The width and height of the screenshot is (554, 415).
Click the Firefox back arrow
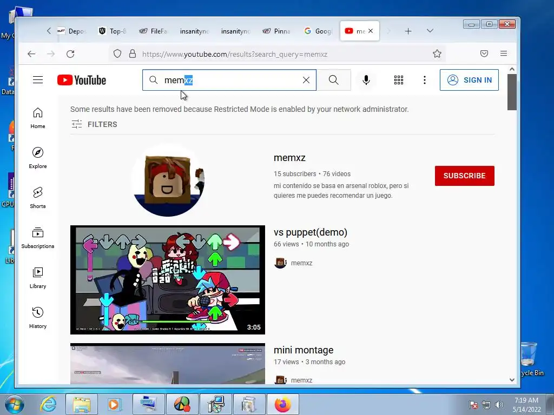31,53
